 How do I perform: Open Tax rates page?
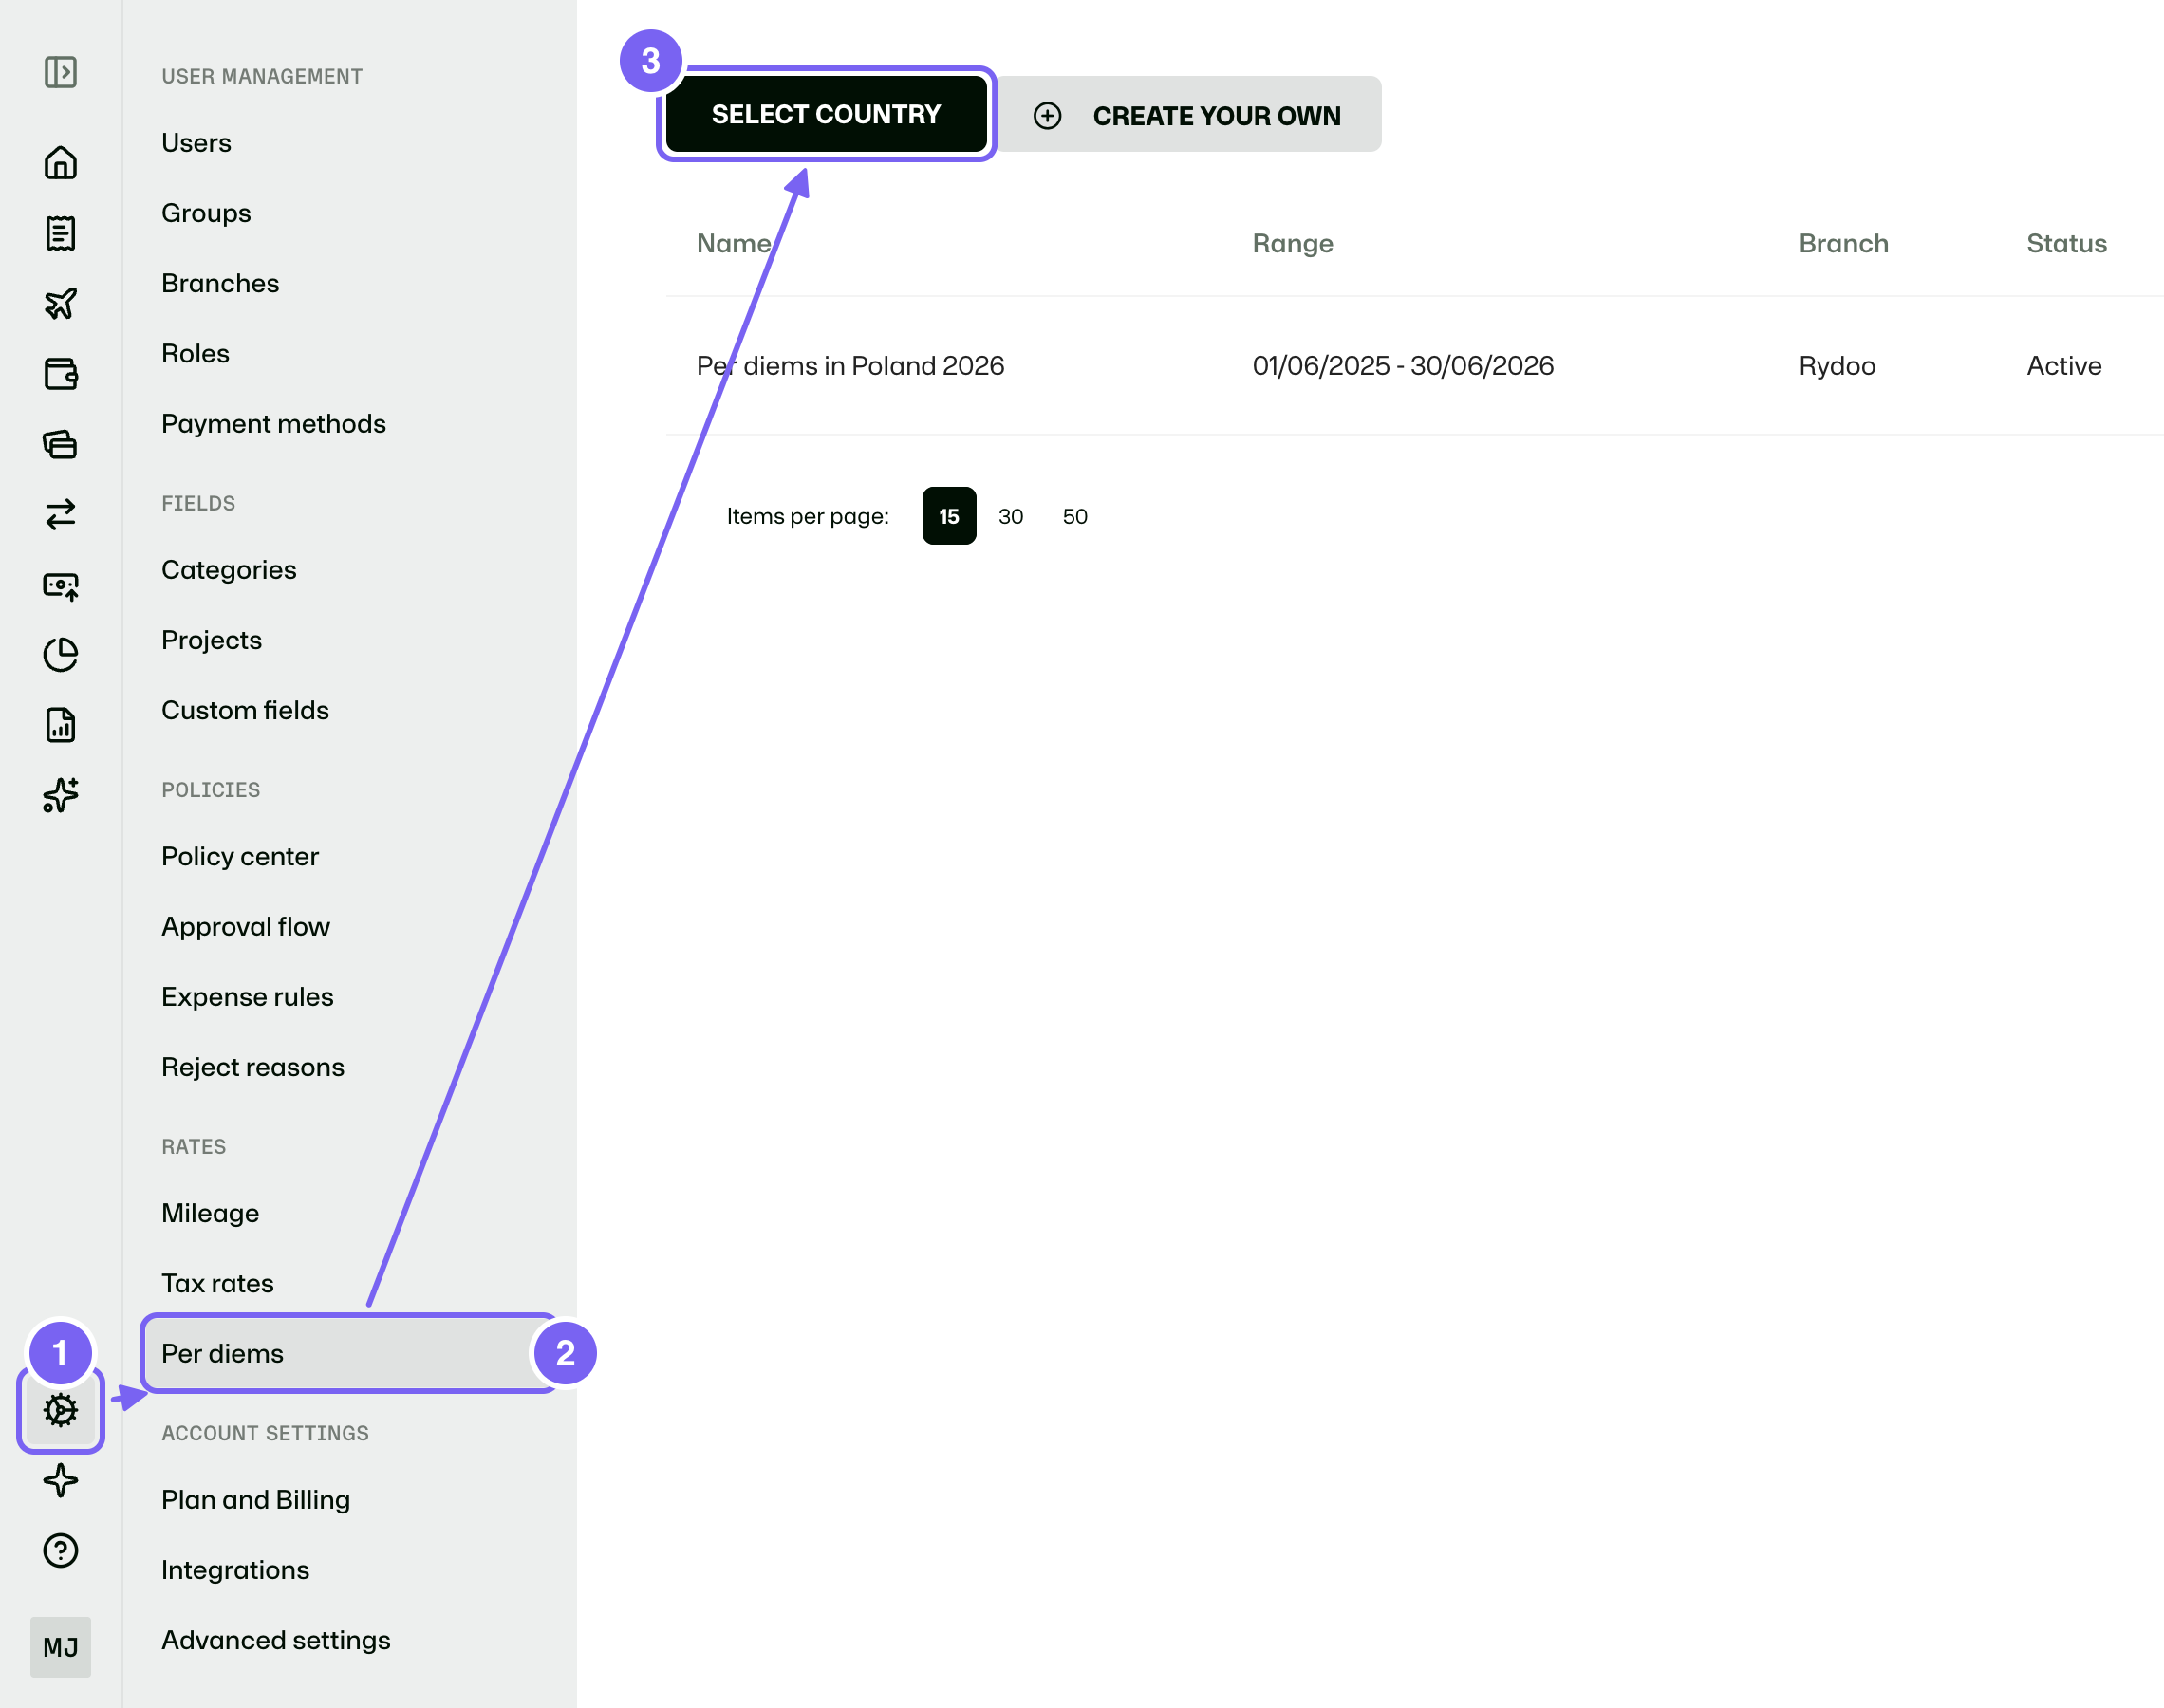(x=217, y=1283)
